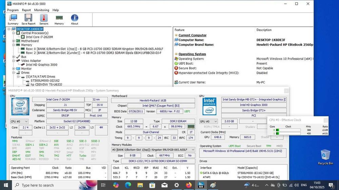
Task: Click Core 0 effective clock bar
Action: tap(288, 130)
